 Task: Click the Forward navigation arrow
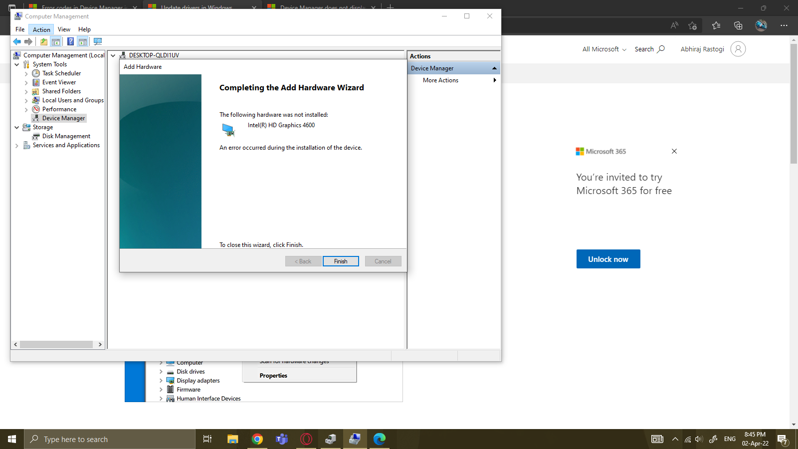coord(28,41)
